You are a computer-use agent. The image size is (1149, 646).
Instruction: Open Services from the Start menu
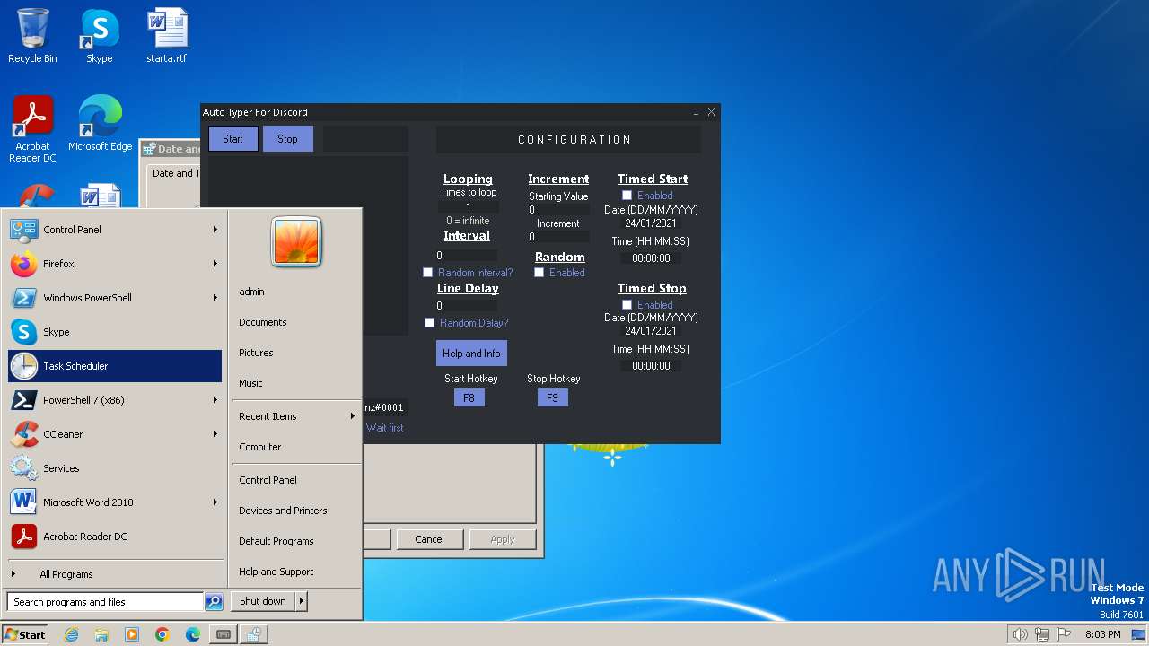coord(115,468)
